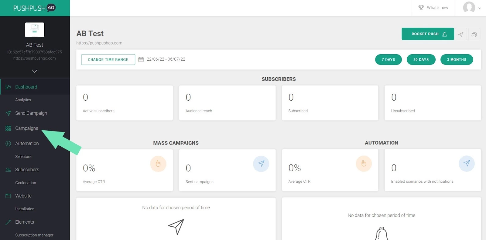Click the Rocket Push button

tap(428, 34)
